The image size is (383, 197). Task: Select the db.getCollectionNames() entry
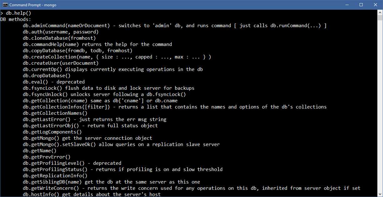click(56, 113)
